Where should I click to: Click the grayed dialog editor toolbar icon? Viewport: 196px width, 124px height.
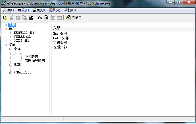click(x=53, y=18)
